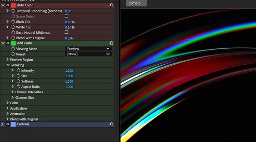
Task: Expand the Preview Region group
Action: [7, 60]
